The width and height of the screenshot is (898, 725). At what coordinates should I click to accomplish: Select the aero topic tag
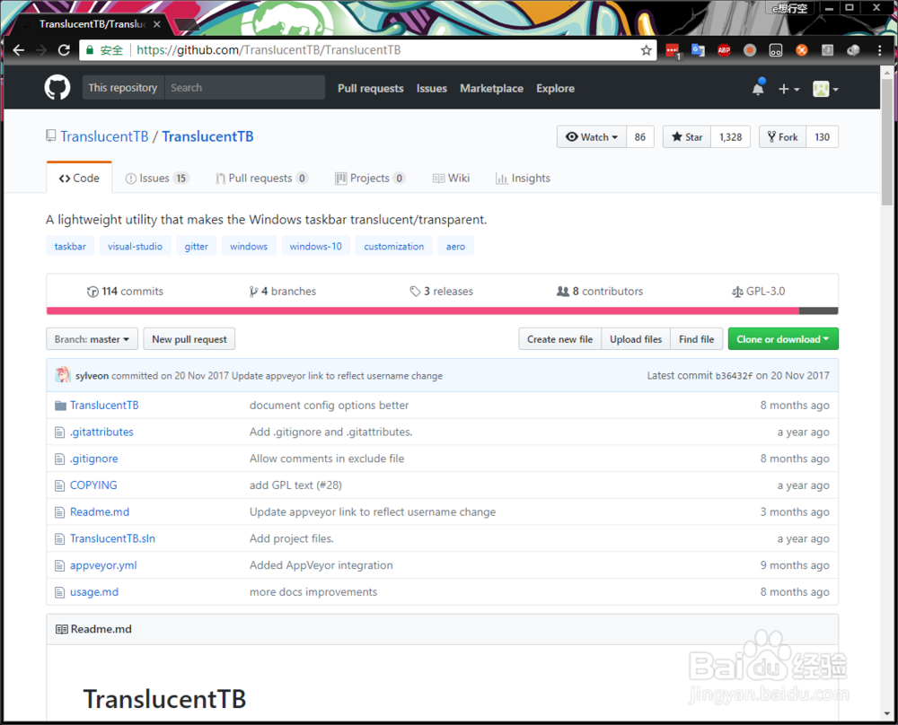tap(455, 246)
